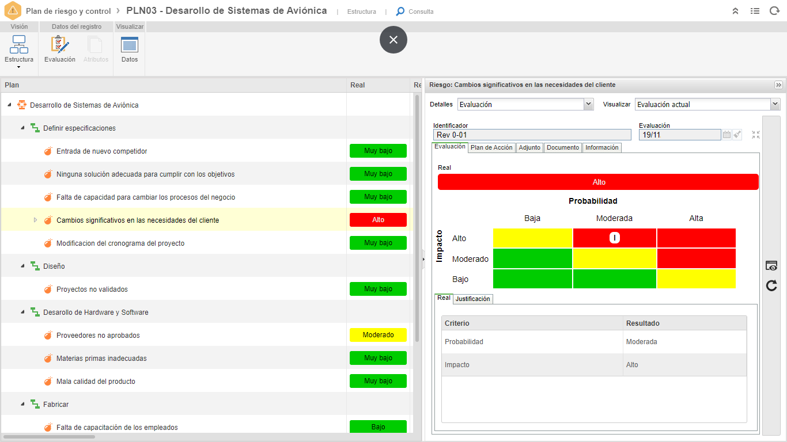Open calendar icon beside Evaluación date

coord(727,135)
